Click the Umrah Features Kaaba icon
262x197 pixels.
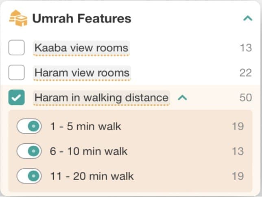click(x=18, y=19)
